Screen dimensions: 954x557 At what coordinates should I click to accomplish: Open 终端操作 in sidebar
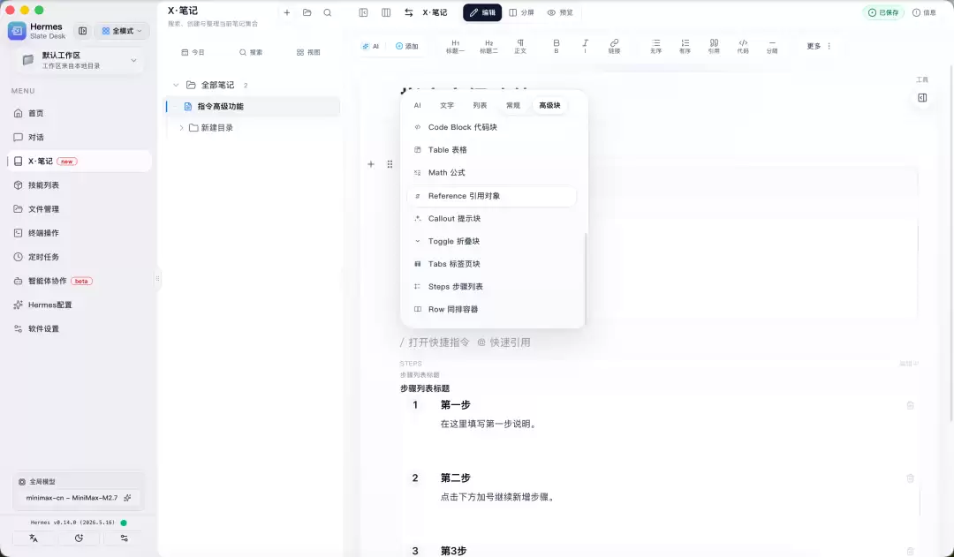click(79, 233)
